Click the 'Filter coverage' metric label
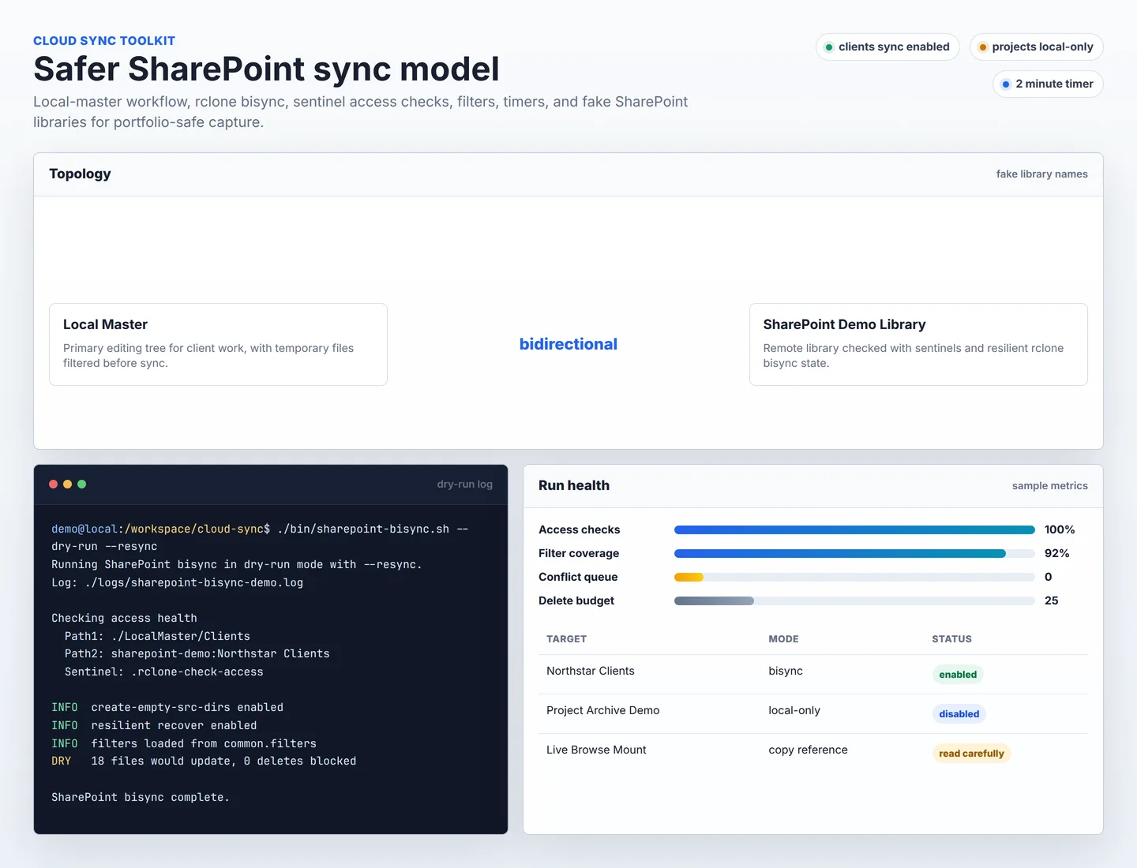The height and width of the screenshot is (868, 1137). (579, 553)
